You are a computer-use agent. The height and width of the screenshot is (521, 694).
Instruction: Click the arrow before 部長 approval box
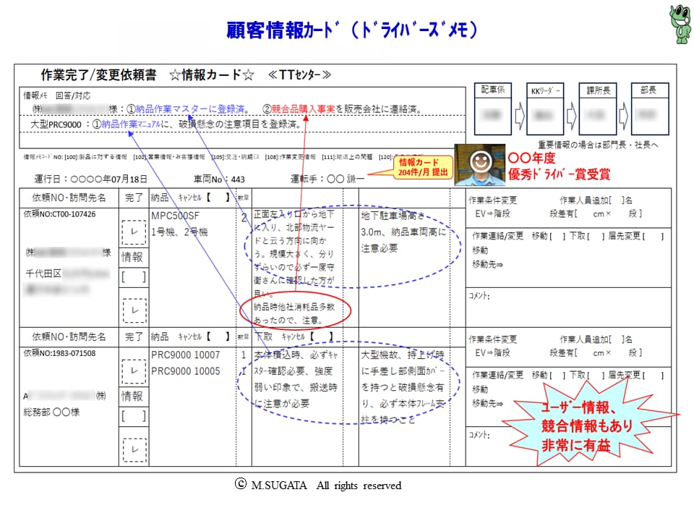click(x=624, y=116)
